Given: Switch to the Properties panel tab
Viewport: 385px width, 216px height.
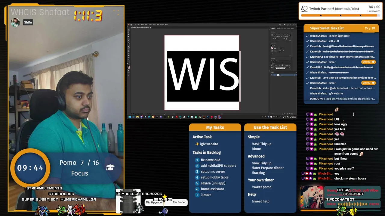Looking at the screenshot, I should point(273,28).
